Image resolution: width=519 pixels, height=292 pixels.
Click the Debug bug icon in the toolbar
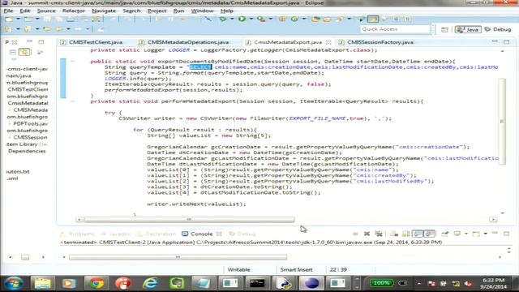tap(223, 19)
